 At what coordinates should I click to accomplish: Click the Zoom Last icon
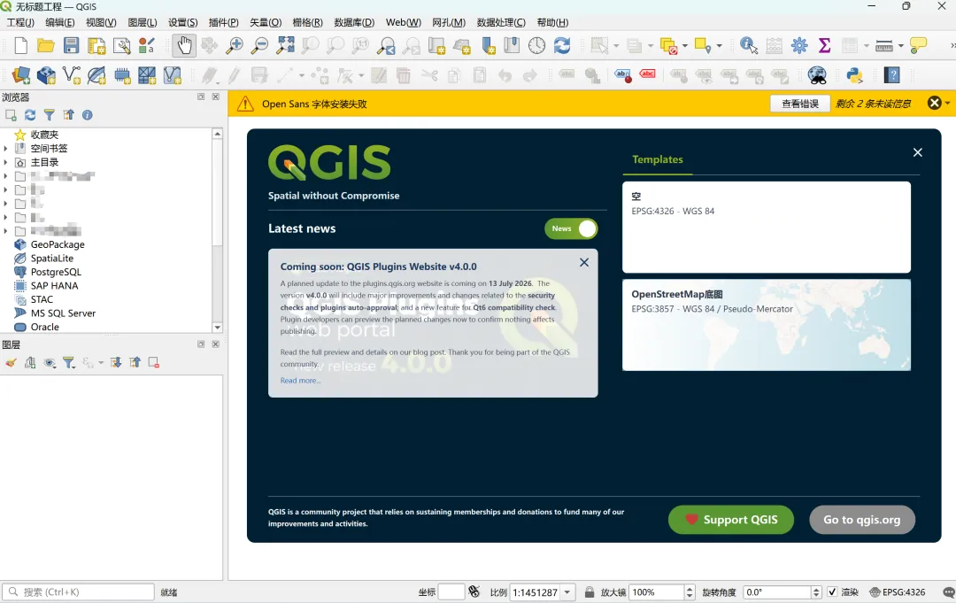tap(386, 46)
